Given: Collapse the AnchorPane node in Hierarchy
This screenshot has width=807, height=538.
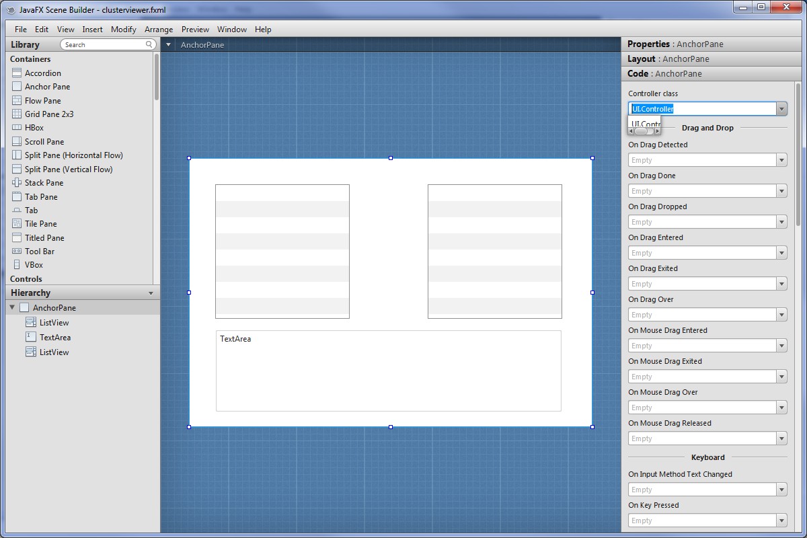Looking at the screenshot, I should (12, 307).
